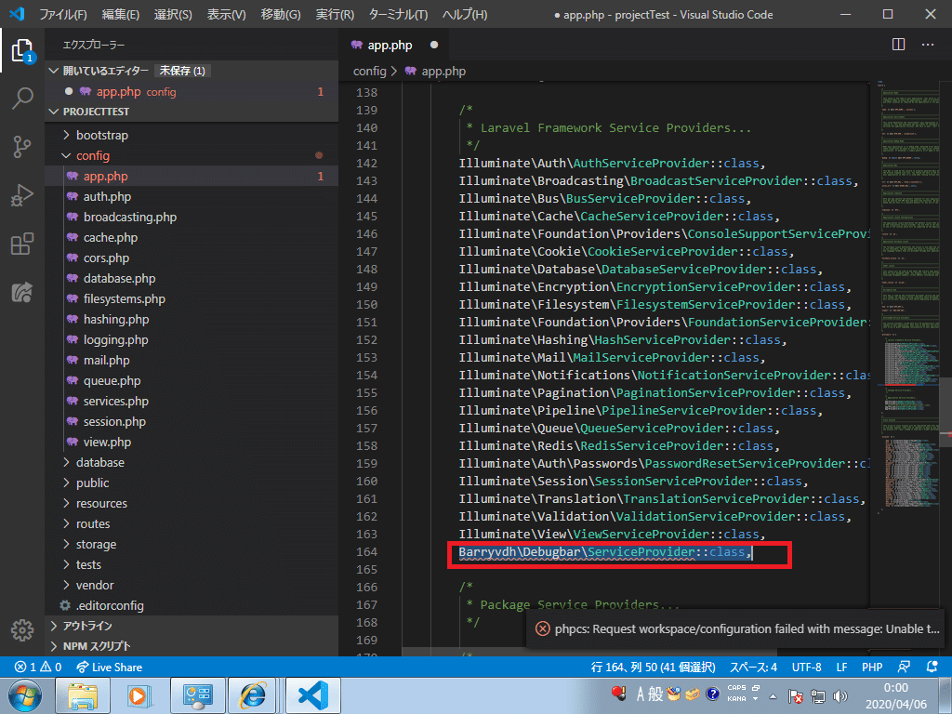Open notifications bell in status bar
This screenshot has height=714, width=952.
pyautogui.click(x=932, y=667)
